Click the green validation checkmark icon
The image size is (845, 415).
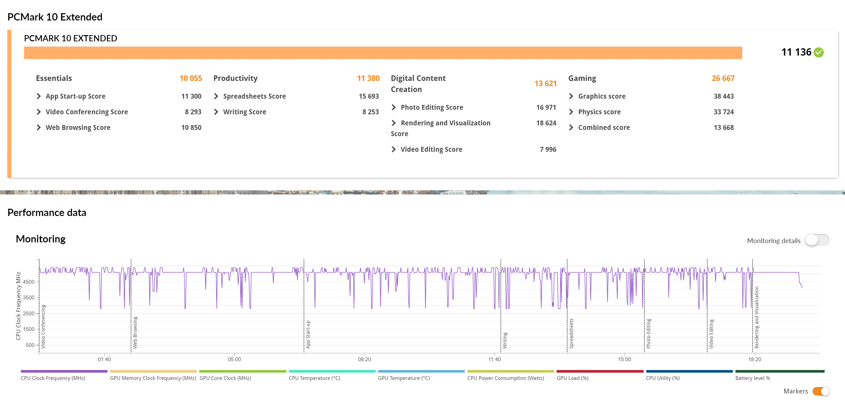tap(819, 52)
